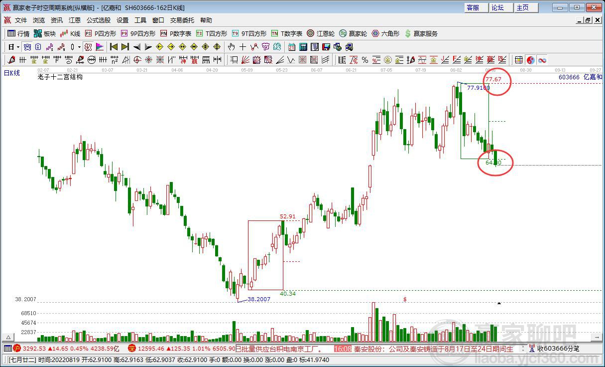Open the 9P四方形 tool
Screen dimensions: 605x367
tap(138, 33)
